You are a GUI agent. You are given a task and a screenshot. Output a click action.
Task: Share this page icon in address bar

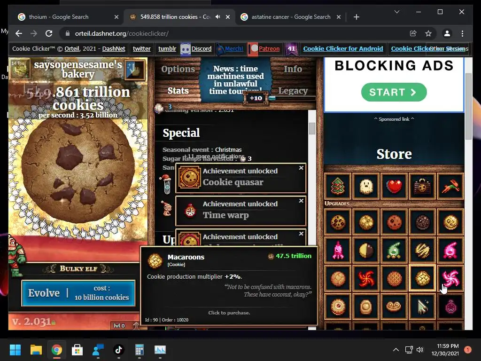pos(413,33)
